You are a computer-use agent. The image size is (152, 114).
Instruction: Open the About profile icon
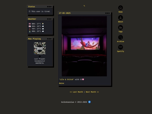(x=120, y=17)
